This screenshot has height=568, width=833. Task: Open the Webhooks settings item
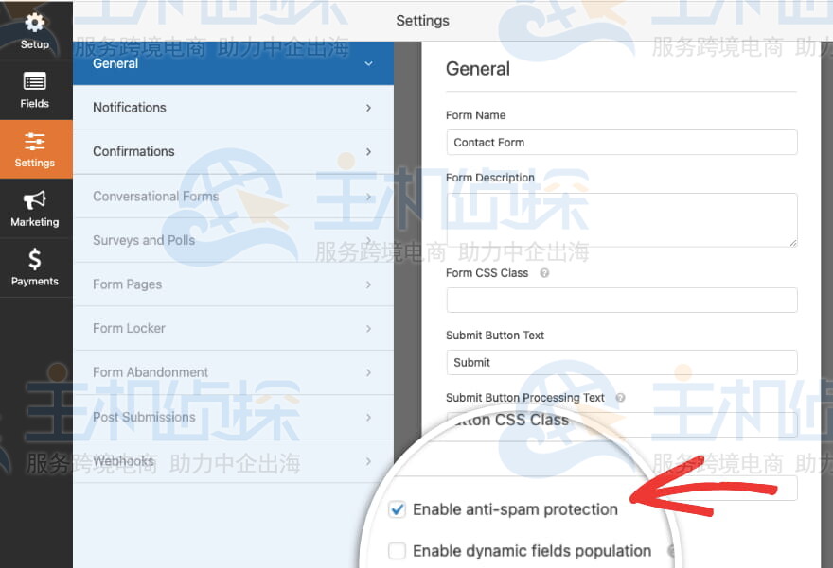pos(233,461)
